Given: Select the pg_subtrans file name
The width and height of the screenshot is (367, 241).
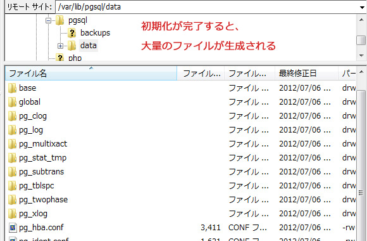Looking at the screenshot, I should coord(41,172).
